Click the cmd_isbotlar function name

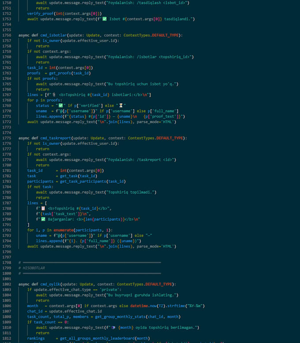pos(53,35)
